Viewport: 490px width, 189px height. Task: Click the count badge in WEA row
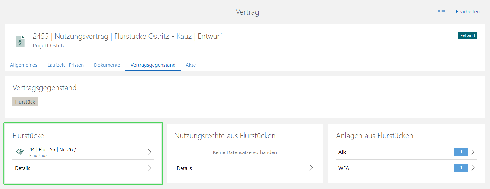coord(461,168)
